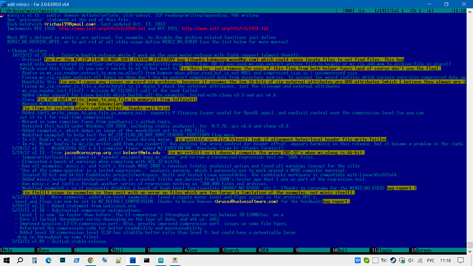Open the volume control in the tray
This screenshot has height=266, width=473.
tap(411, 261)
